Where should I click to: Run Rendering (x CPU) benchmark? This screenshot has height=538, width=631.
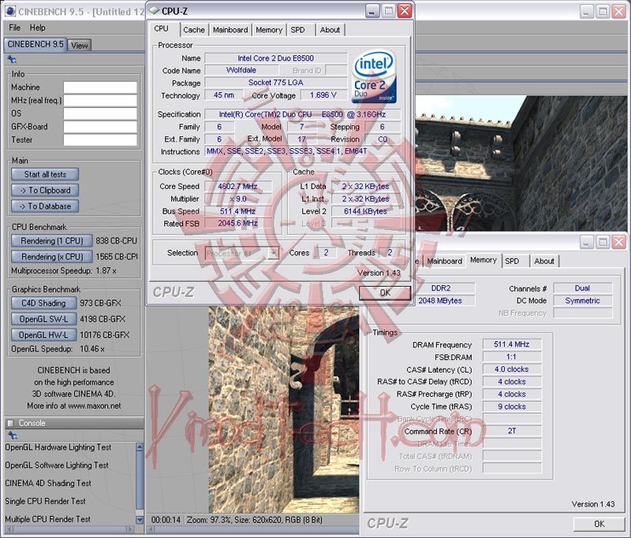pyautogui.click(x=52, y=256)
